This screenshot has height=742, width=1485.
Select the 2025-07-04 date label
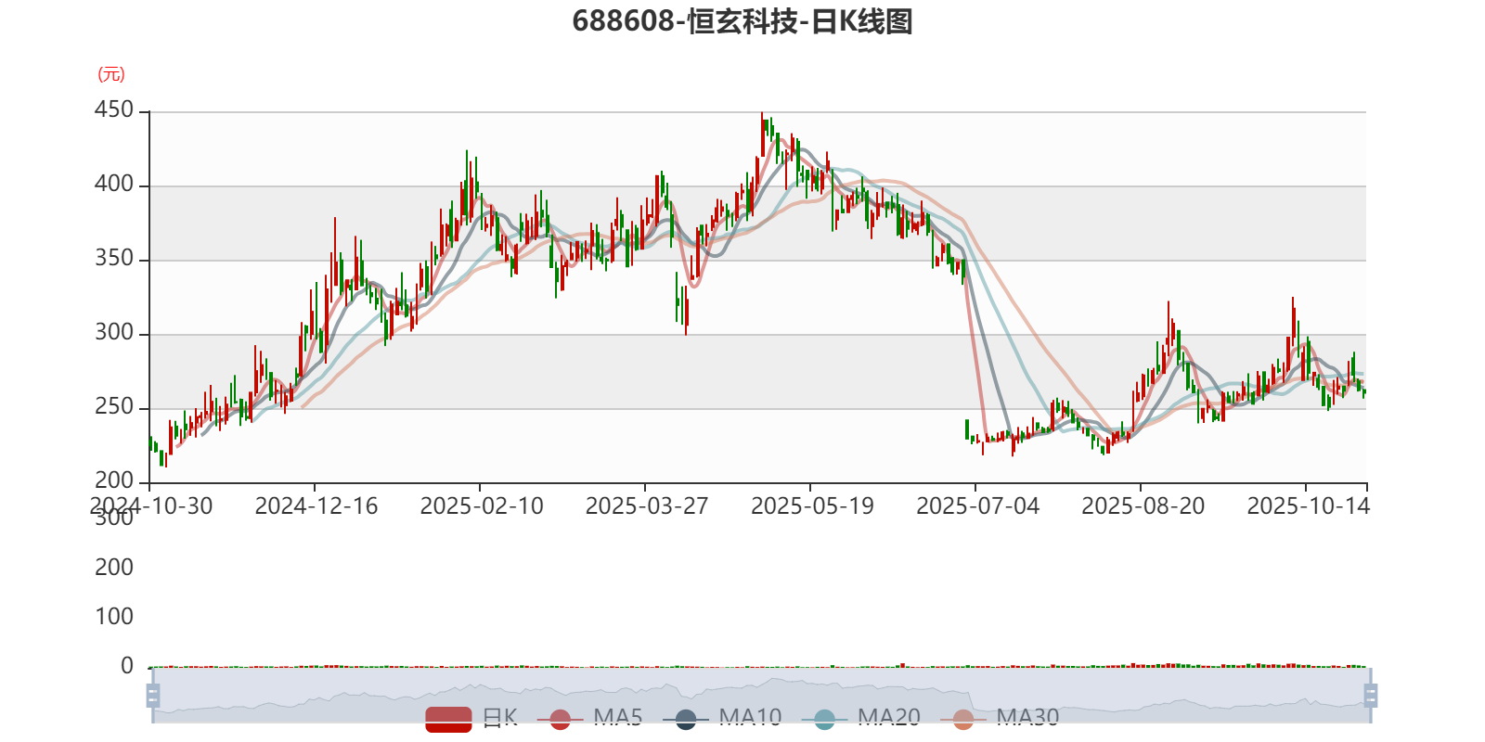977,506
